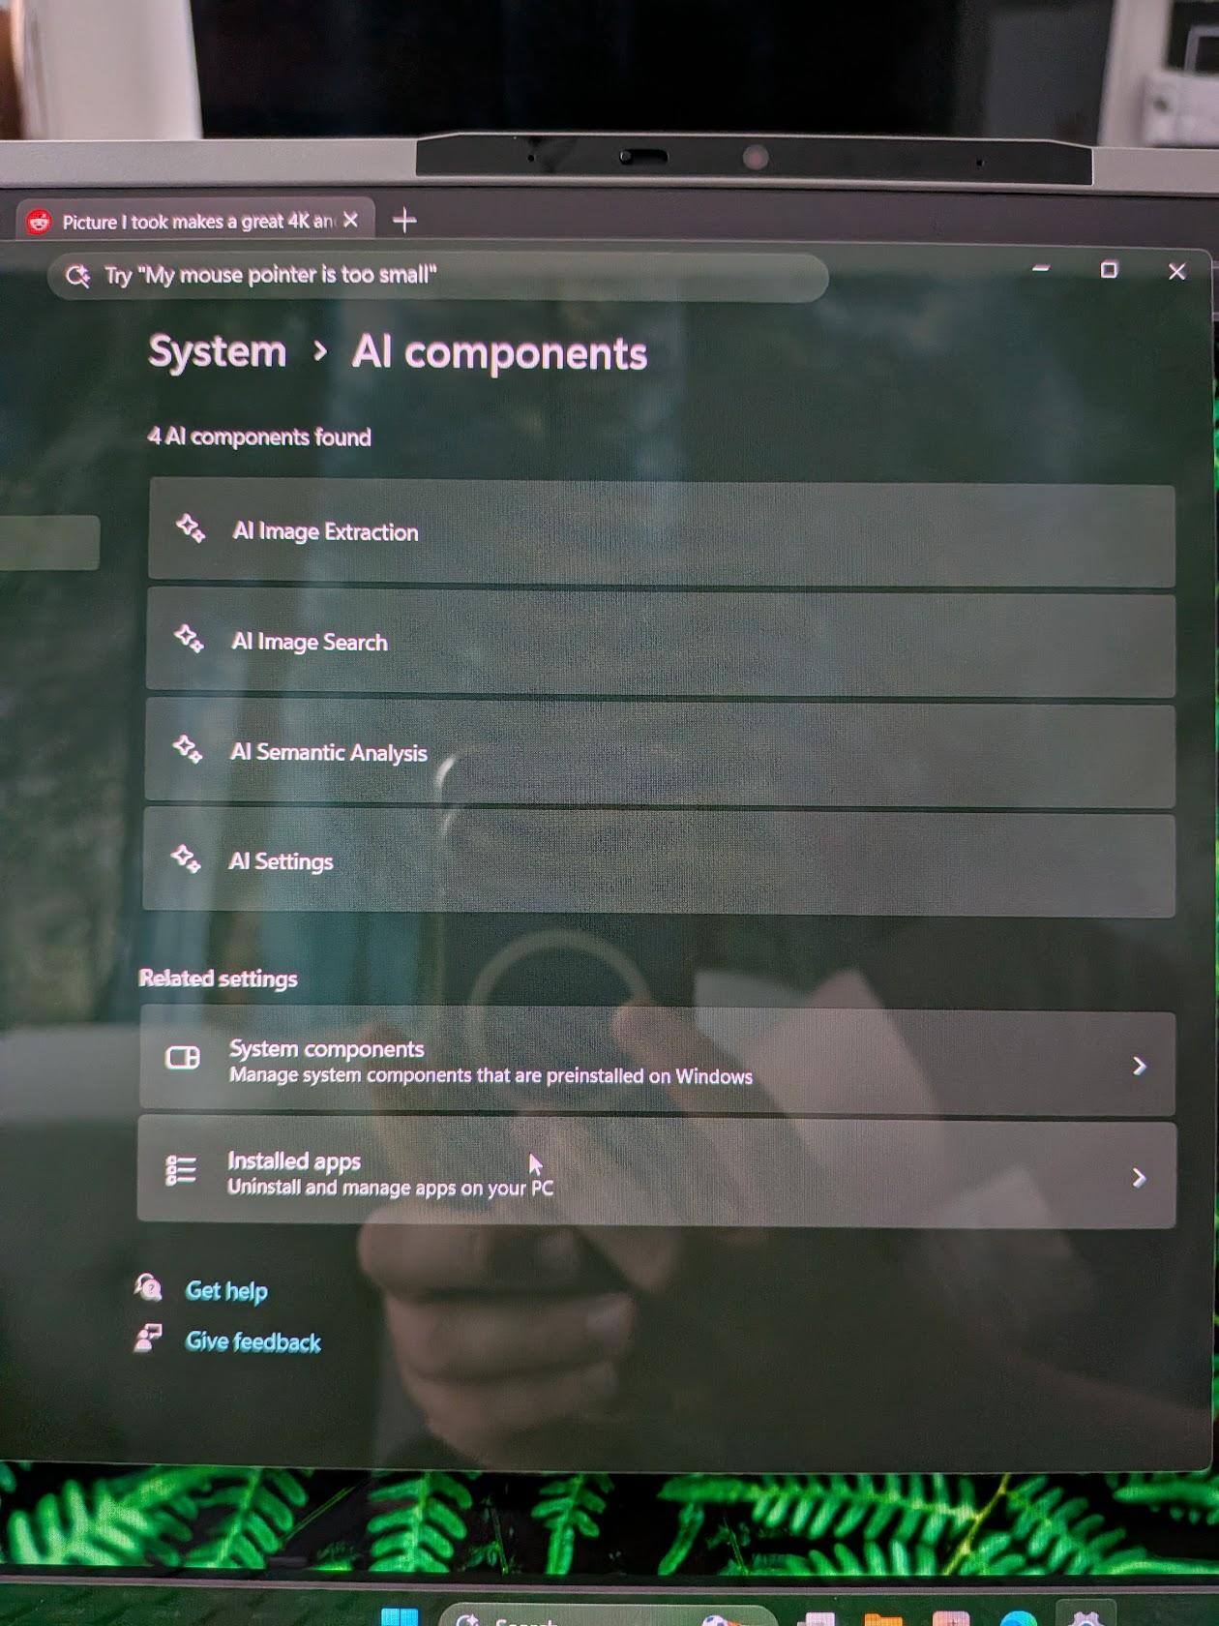Click 'Manage system components that are preinstalled on Windows'

click(491, 1075)
